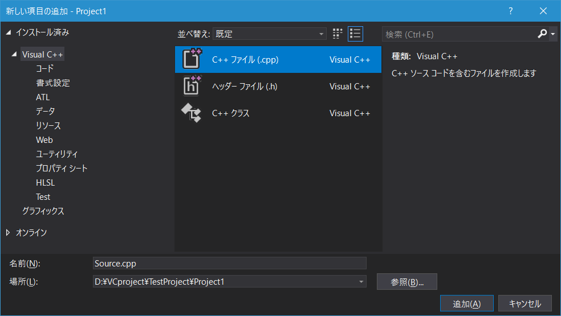The image size is (561, 316).
Task: Select the C++ Class template icon
Action: pyautogui.click(x=192, y=113)
